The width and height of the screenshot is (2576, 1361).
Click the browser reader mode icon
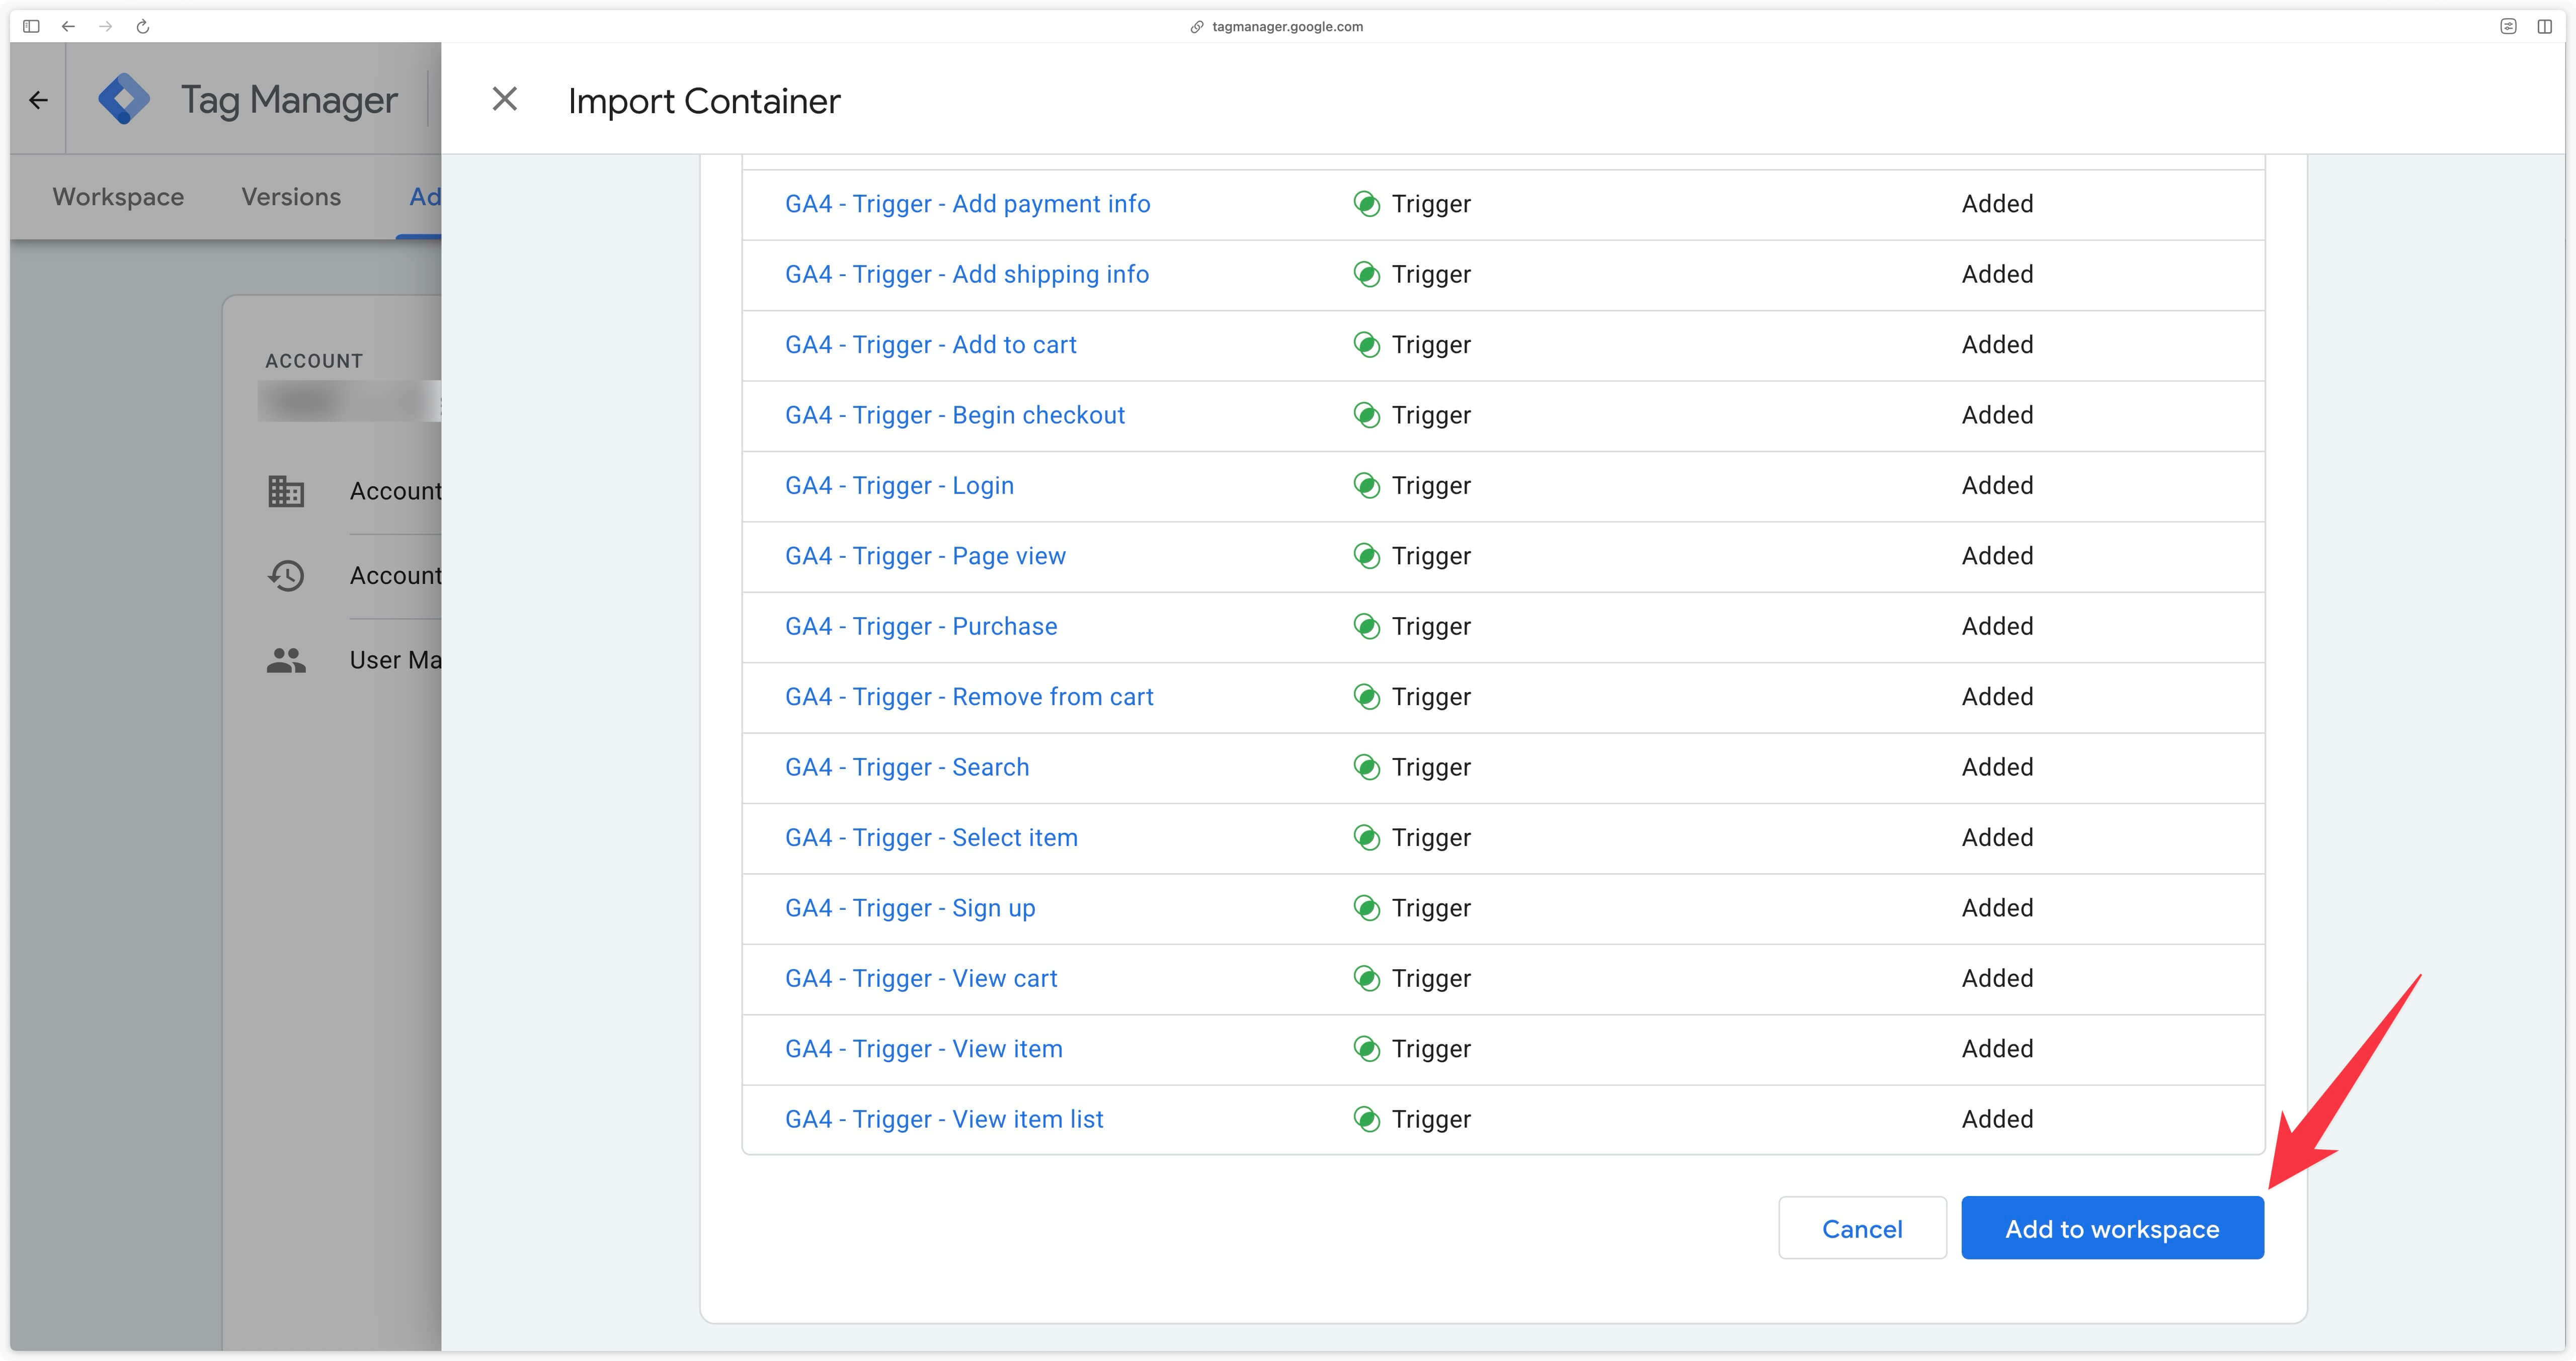tap(2508, 27)
